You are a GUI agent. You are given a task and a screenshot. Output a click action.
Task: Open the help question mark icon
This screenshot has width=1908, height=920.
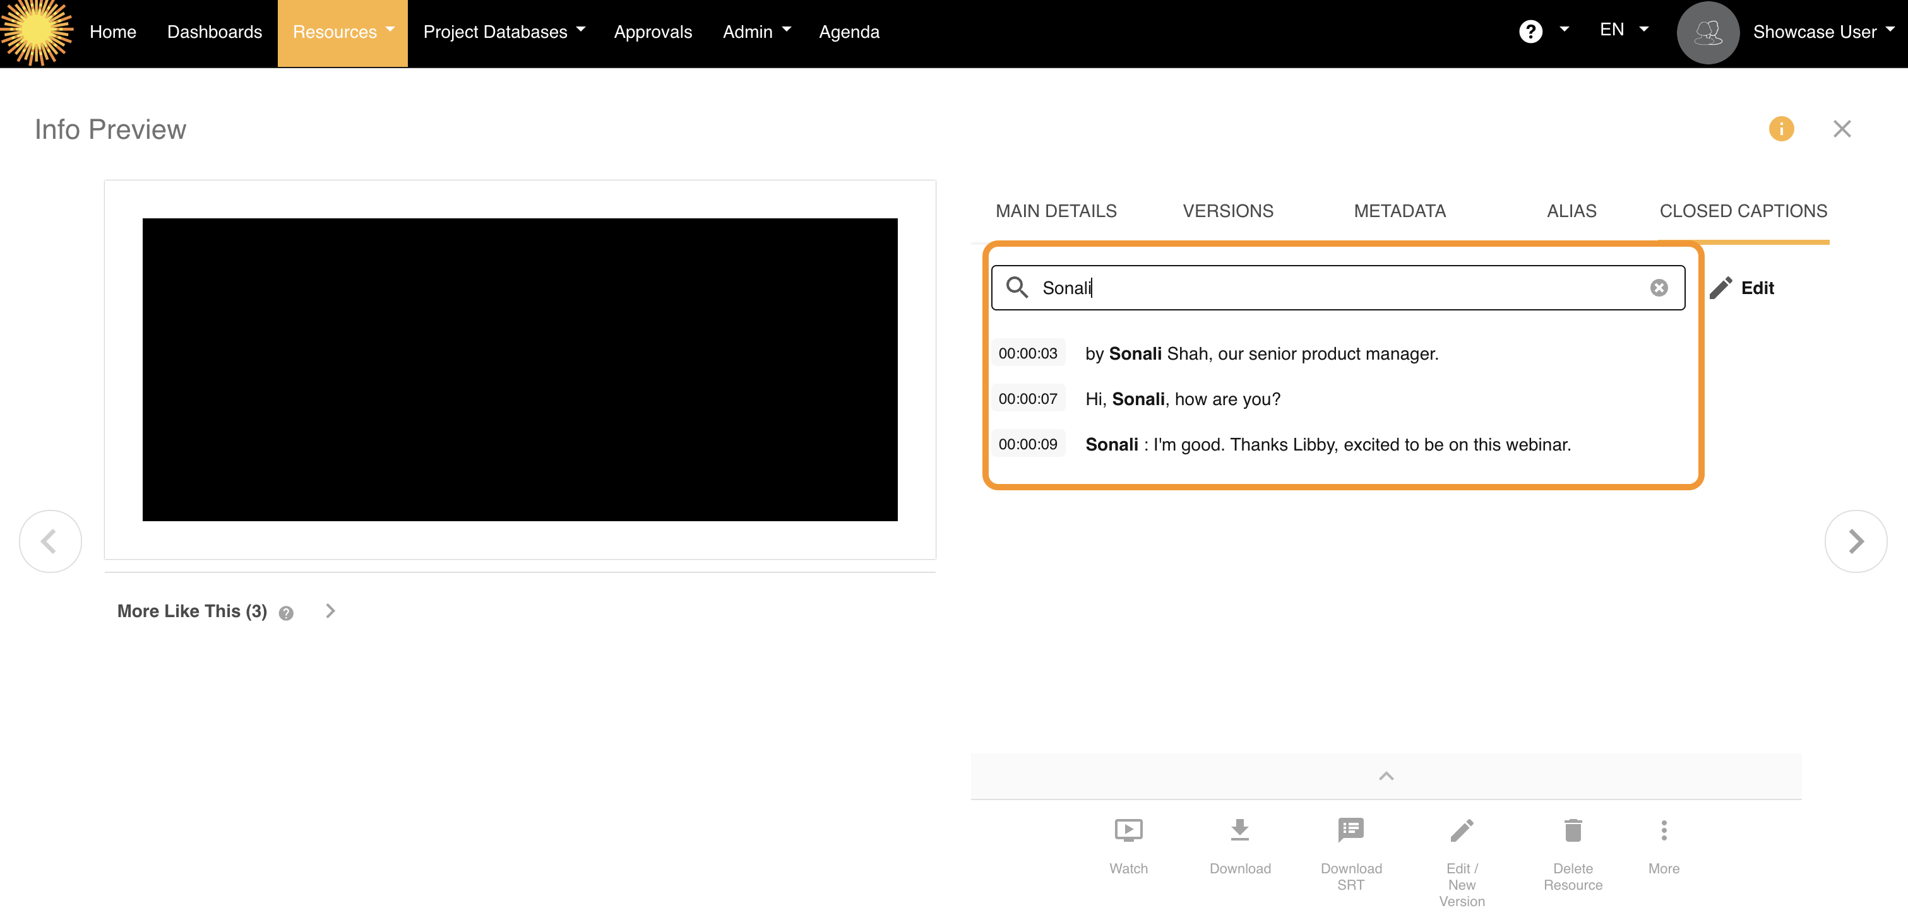click(x=1530, y=32)
